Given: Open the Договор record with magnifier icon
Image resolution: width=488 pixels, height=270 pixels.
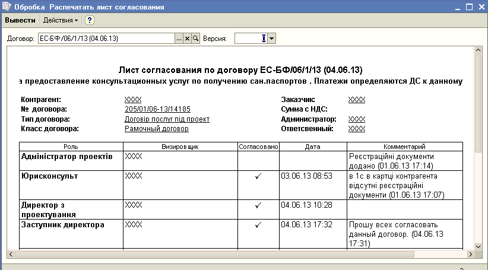Looking at the screenshot, I should [195, 39].
